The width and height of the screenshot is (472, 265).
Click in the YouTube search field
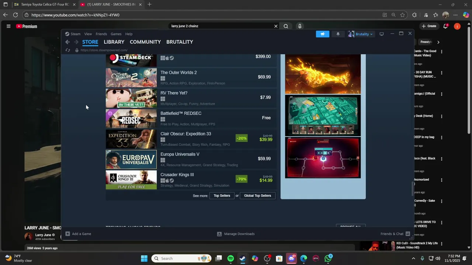pyautogui.click(x=221, y=26)
